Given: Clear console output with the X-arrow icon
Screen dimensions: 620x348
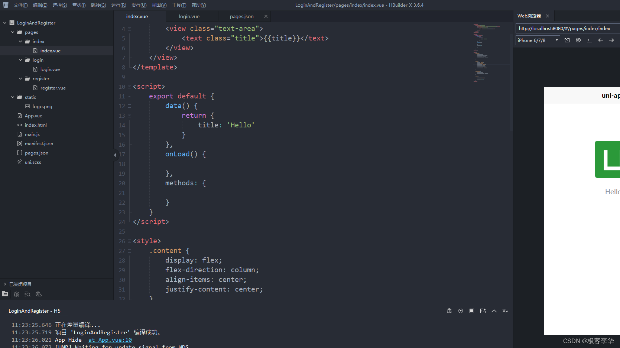Looking at the screenshot, I should click(505, 311).
